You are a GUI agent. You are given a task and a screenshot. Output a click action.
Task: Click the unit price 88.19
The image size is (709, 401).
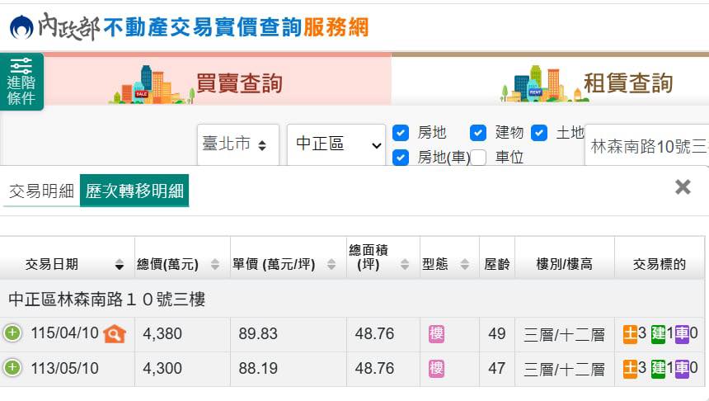[x=258, y=369]
